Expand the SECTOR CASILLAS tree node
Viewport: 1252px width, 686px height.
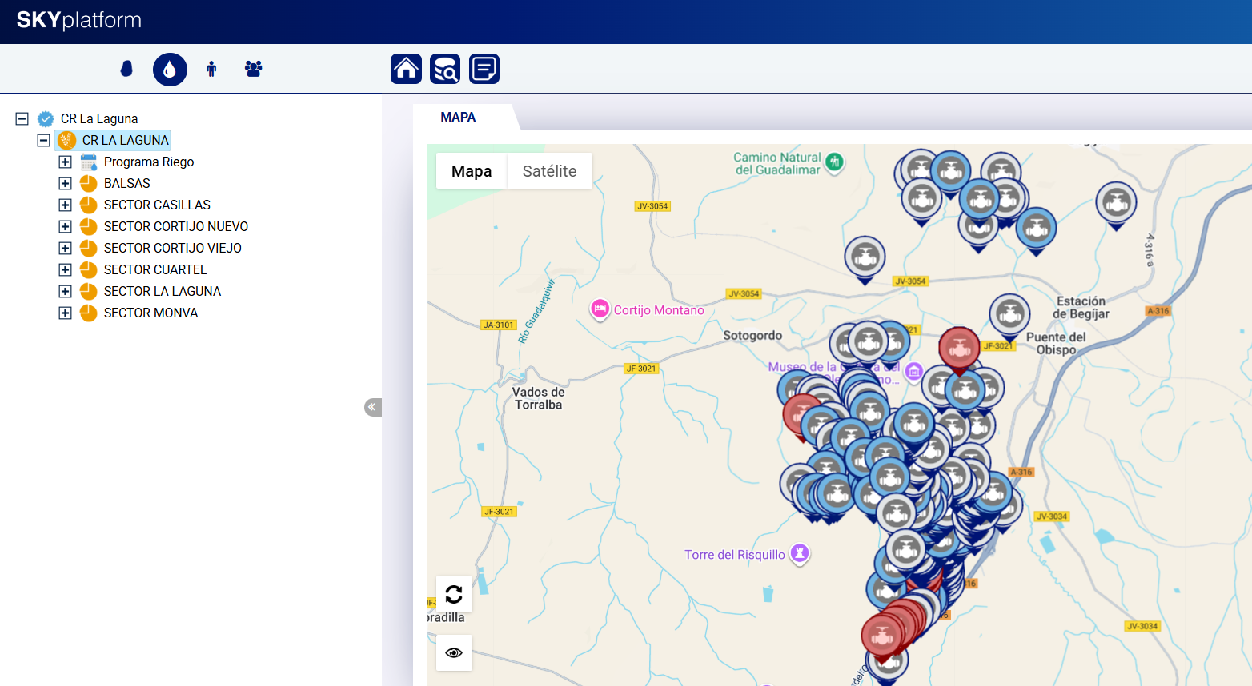(x=66, y=205)
